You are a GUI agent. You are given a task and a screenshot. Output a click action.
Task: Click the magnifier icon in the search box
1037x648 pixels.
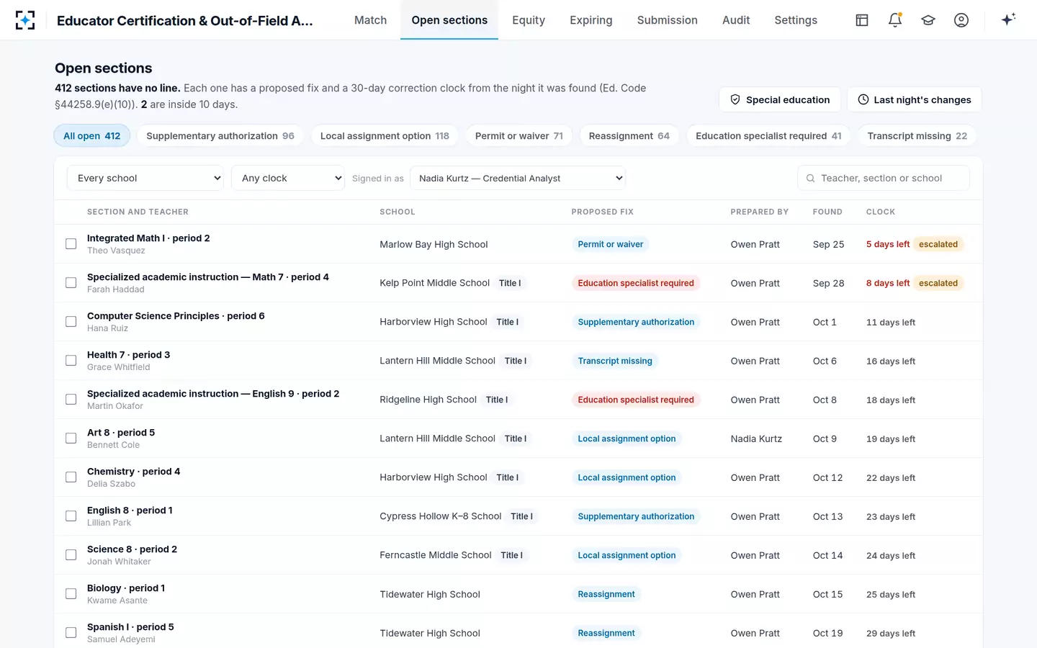pos(811,179)
